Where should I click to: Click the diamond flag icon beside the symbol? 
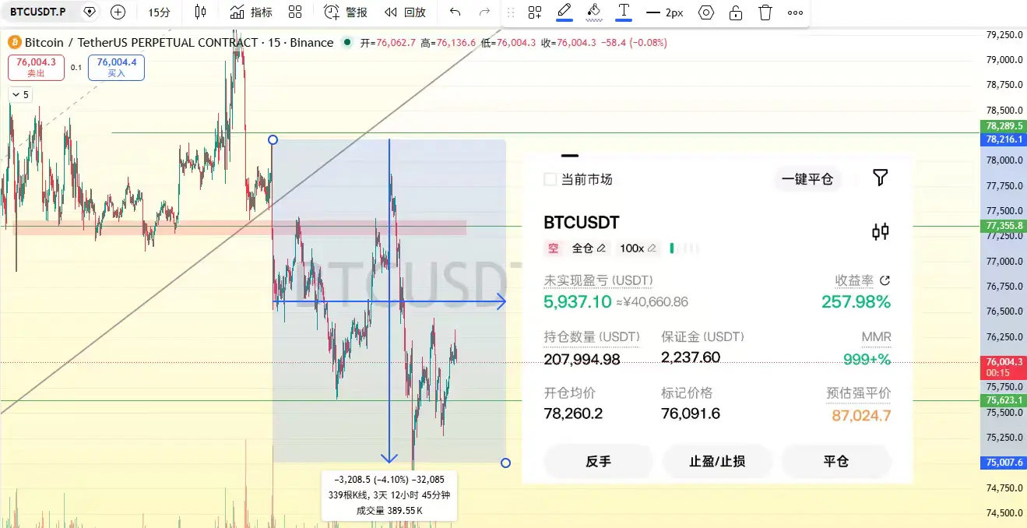[90, 12]
